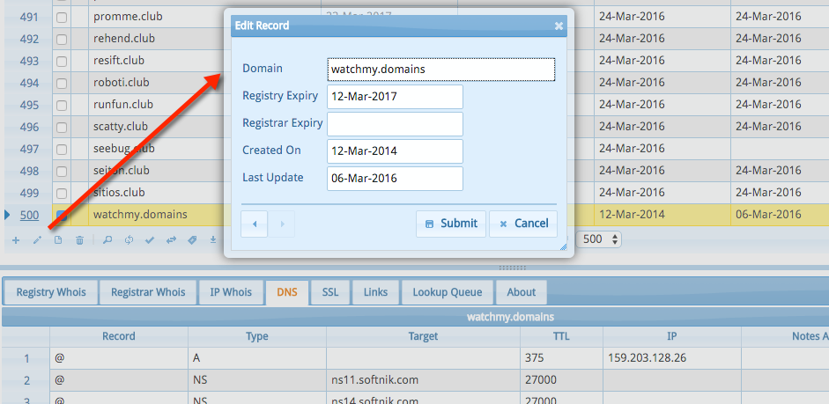Go to next record in Edit Record dialog

(x=282, y=224)
